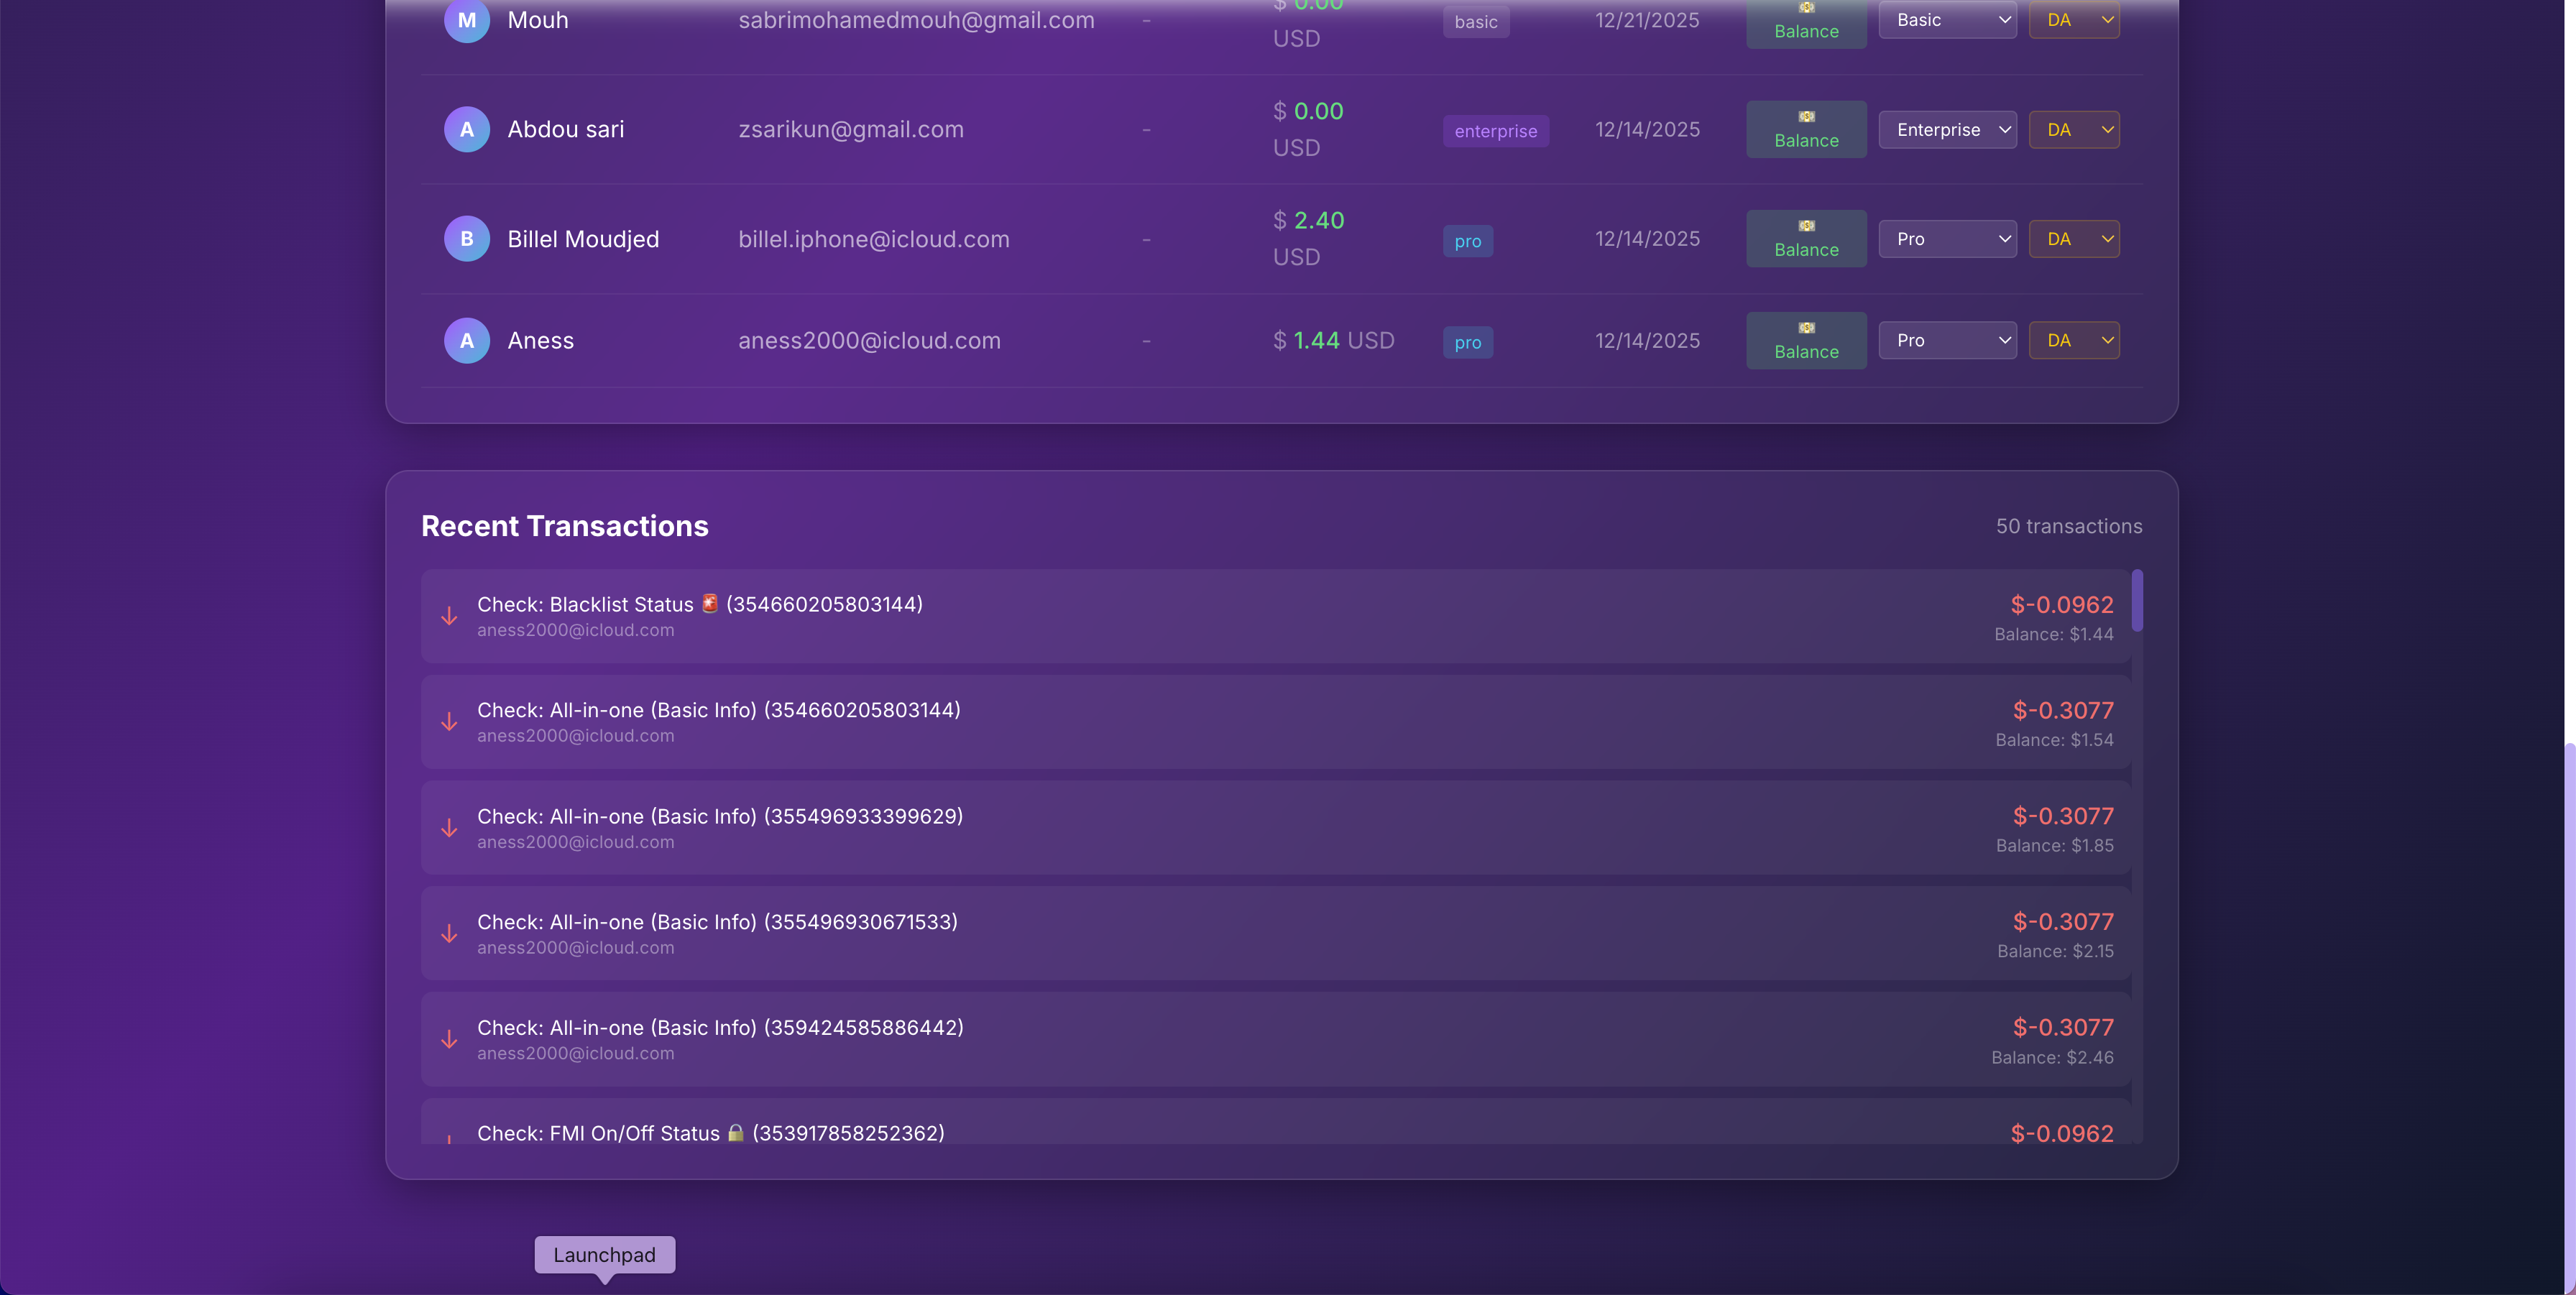The image size is (2576, 1295).
Task: Click down arrow icon beside transaction 359424585886442
Action: click(x=449, y=1039)
